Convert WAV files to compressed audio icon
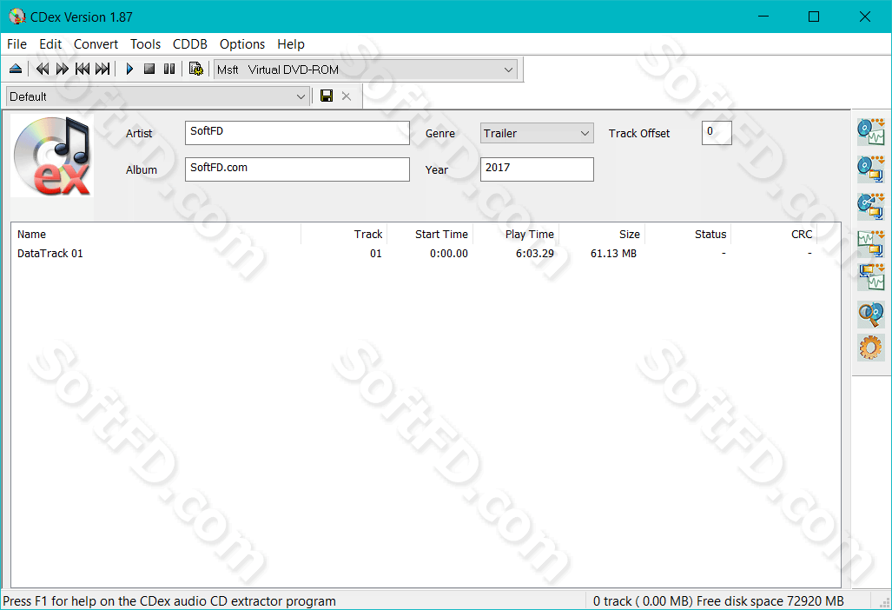Screen dimensions: 892x610 [x=871, y=243]
